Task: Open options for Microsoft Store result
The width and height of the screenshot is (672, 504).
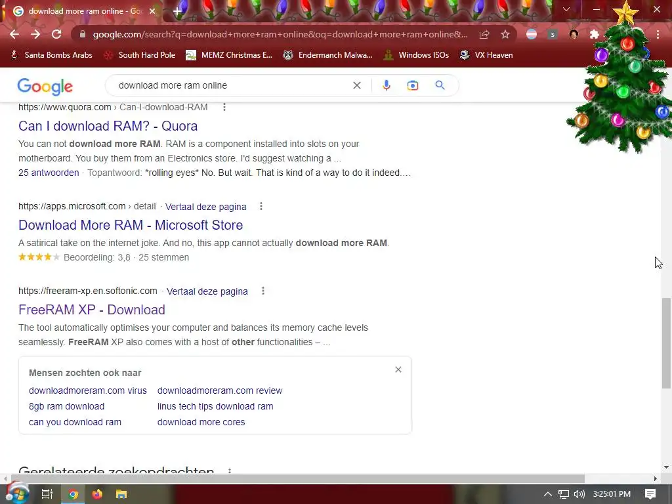Action: [x=261, y=207]
